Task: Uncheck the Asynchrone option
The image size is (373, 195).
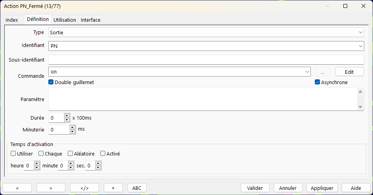Action: (317, 82)
